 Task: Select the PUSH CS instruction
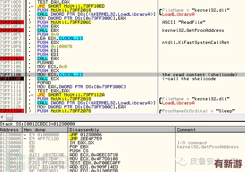[x=79, y=151]
